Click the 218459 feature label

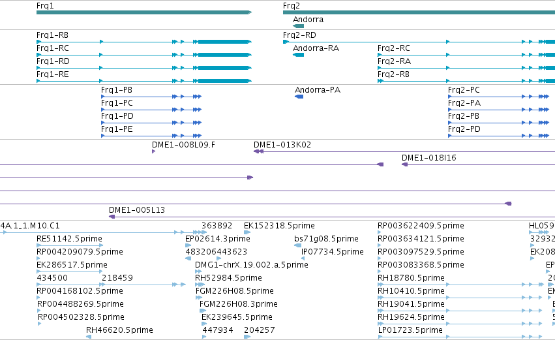(x=117, y=278)
